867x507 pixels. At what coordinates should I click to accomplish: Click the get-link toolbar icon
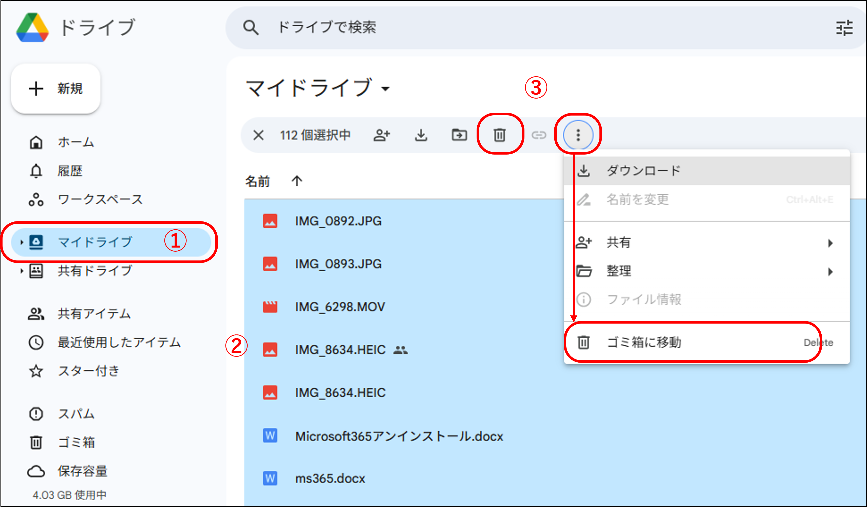[539, 135]
